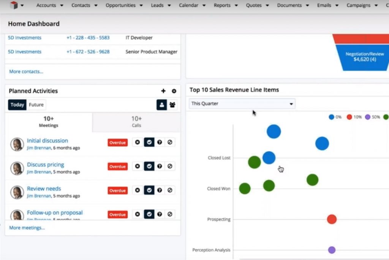Mark Initial discussion as held with the check icon
Image resolution: width=389 pixels, height=260 pixels.
pyautogui.click(x=149, y=142)
